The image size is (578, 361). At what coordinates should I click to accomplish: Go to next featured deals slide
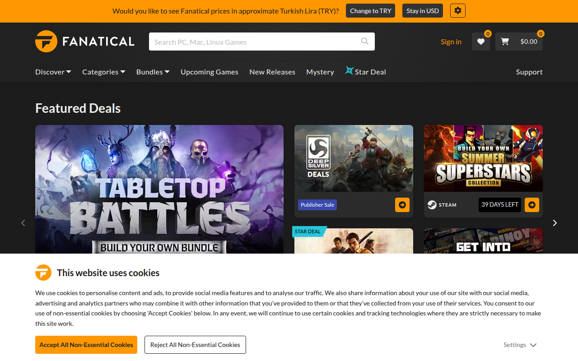pyautogui.click(x=555, y=222)
